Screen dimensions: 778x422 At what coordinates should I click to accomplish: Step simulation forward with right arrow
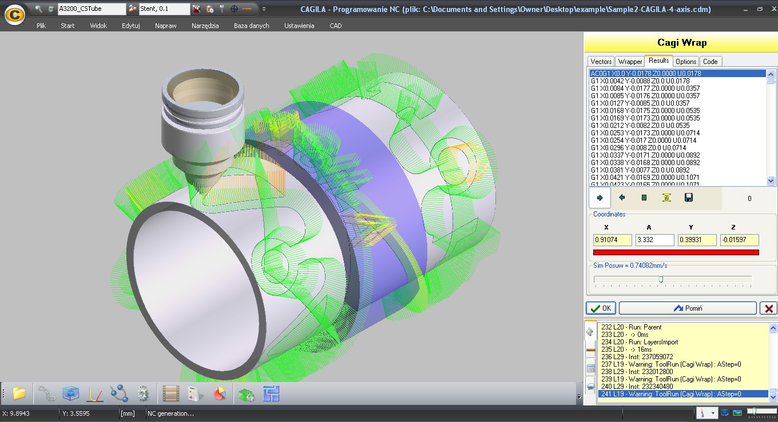pos(600,198)
